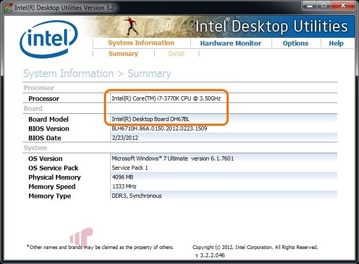This screenshot has height=264, width=359.
Task: Click the 'Board Model' row label
Action: [x=49, y=120]
